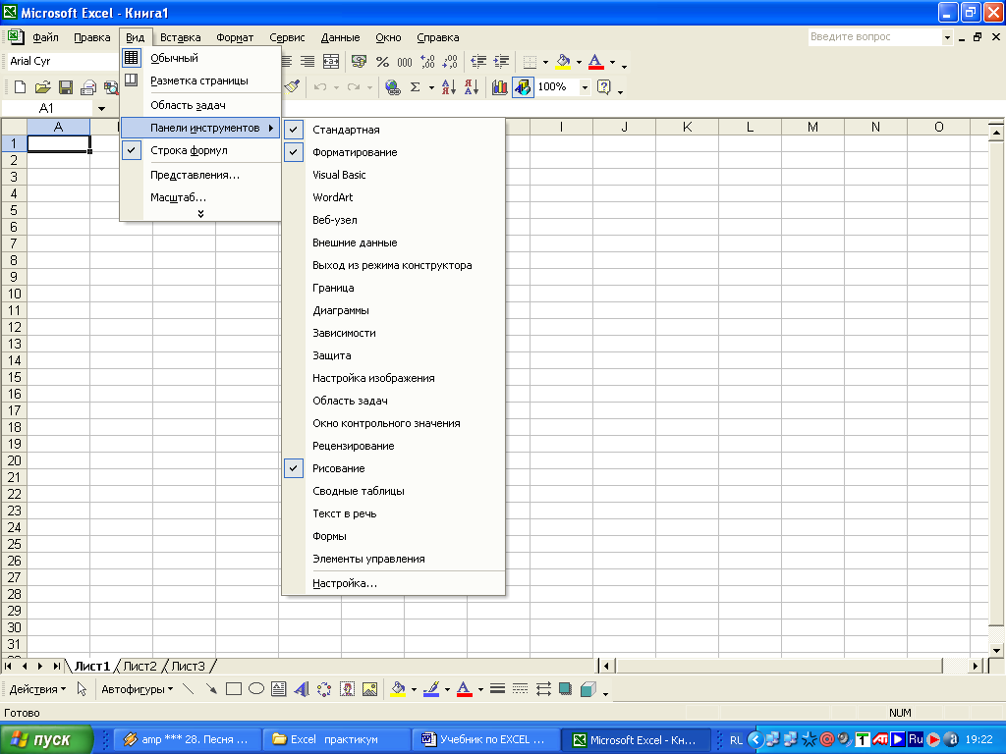The width and height of the screenshot is (1006, 754).
Task: Click the Open file folder icon
Action: (42, 87)
